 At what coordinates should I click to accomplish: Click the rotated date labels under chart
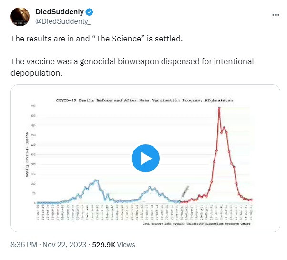144,212
